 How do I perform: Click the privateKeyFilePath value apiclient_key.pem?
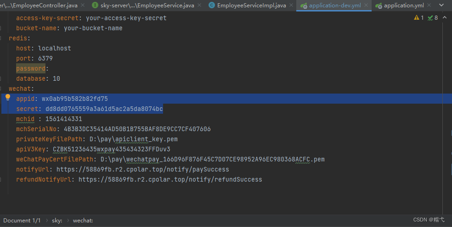pyautogui.click(x=134, y=139)
